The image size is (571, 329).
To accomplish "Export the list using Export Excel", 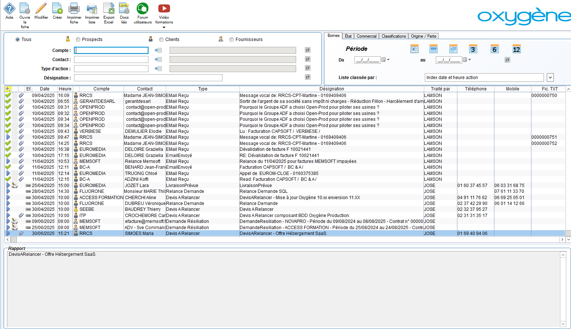I will pyautogui.click(x=109, y=11).
